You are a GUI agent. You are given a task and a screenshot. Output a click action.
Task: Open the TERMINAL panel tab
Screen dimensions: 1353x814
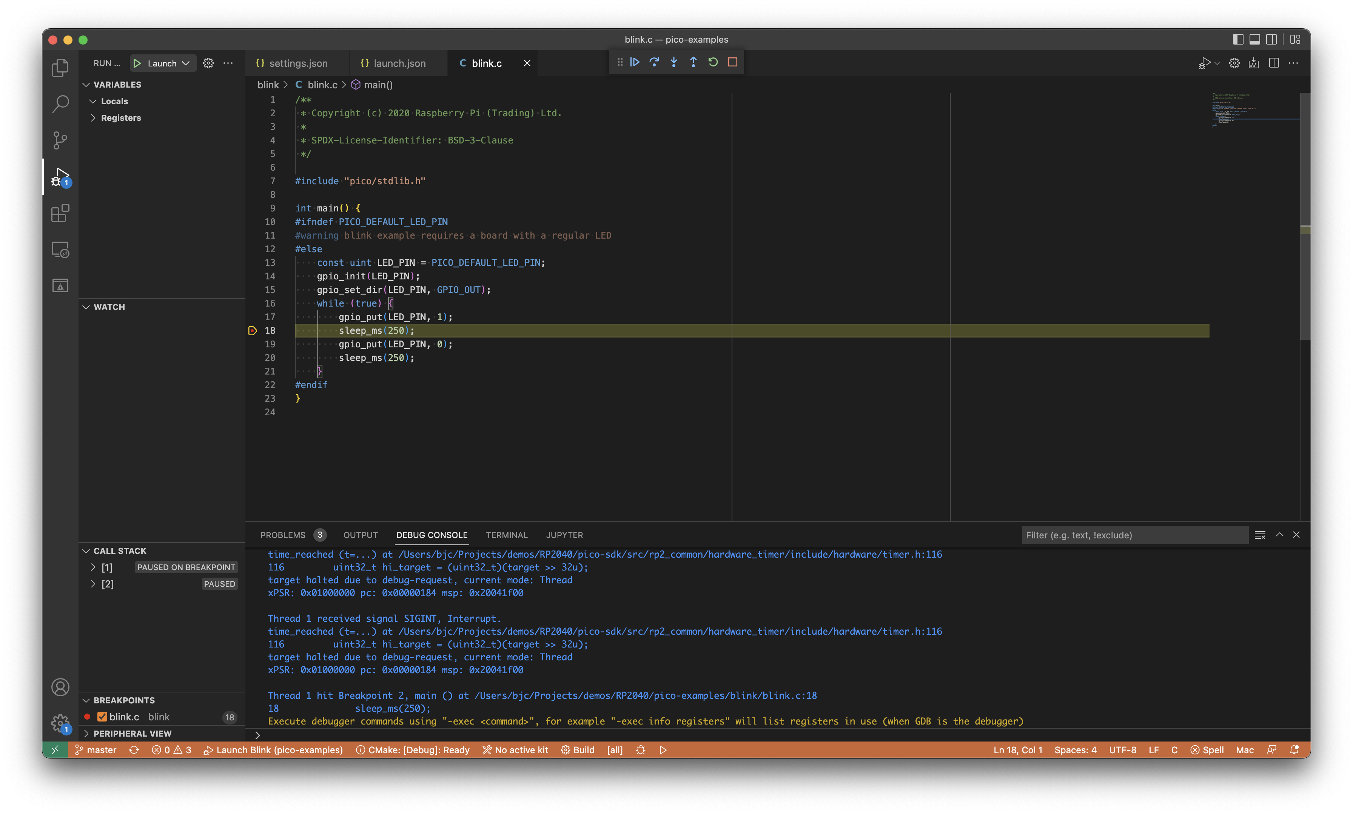tap(506, 535)
